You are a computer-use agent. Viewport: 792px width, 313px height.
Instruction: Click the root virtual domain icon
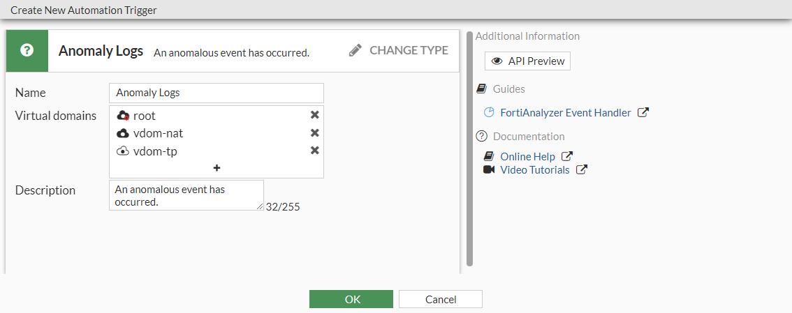[123, 116]
